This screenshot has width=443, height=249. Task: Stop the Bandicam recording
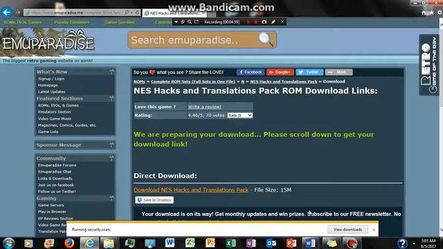[x=255, y=21]
